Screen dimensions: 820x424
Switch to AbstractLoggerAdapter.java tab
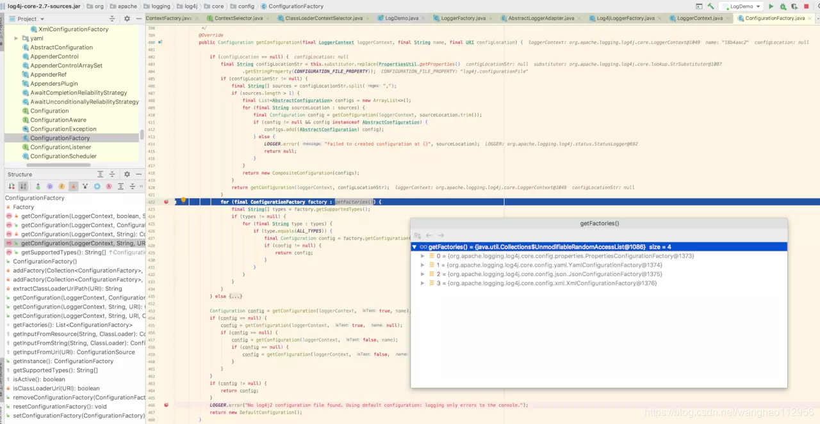point(541,18)
